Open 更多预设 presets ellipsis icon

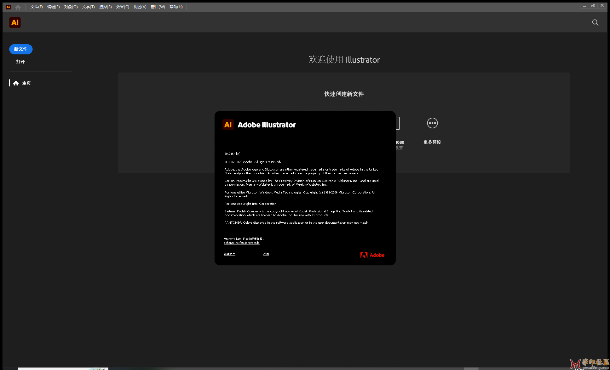coord(432,123)
